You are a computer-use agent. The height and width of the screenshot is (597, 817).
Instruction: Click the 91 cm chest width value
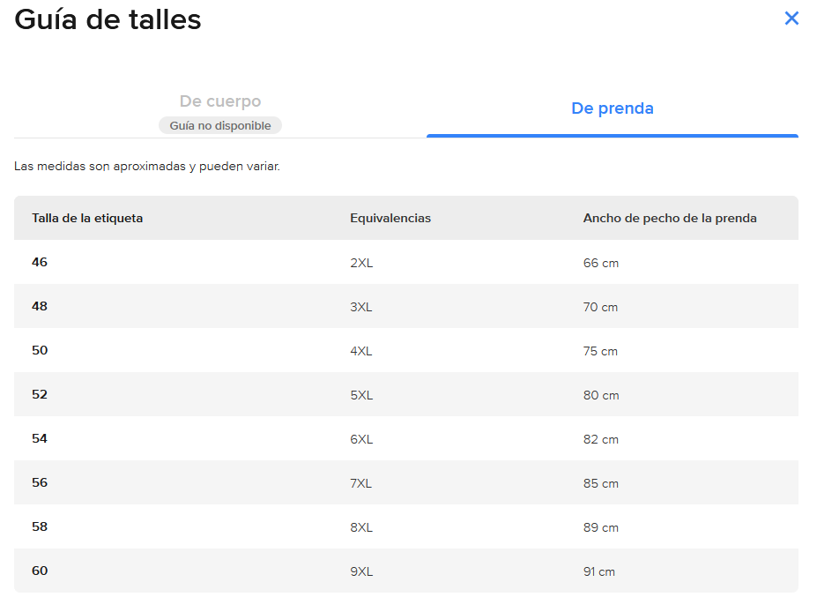(599, 571)
